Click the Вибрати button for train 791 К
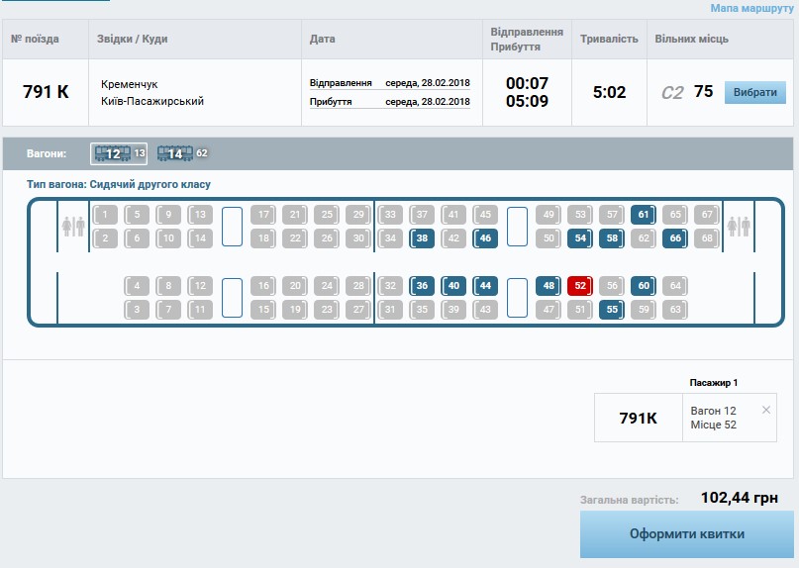This screenshot has width=799, height=568. coord(755,92)
